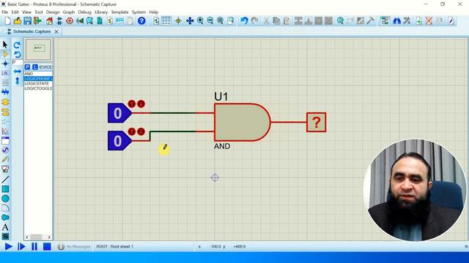This screenshot has height=263, width=469.
Task: Select Wire label mode
Action: click(5, 73)
